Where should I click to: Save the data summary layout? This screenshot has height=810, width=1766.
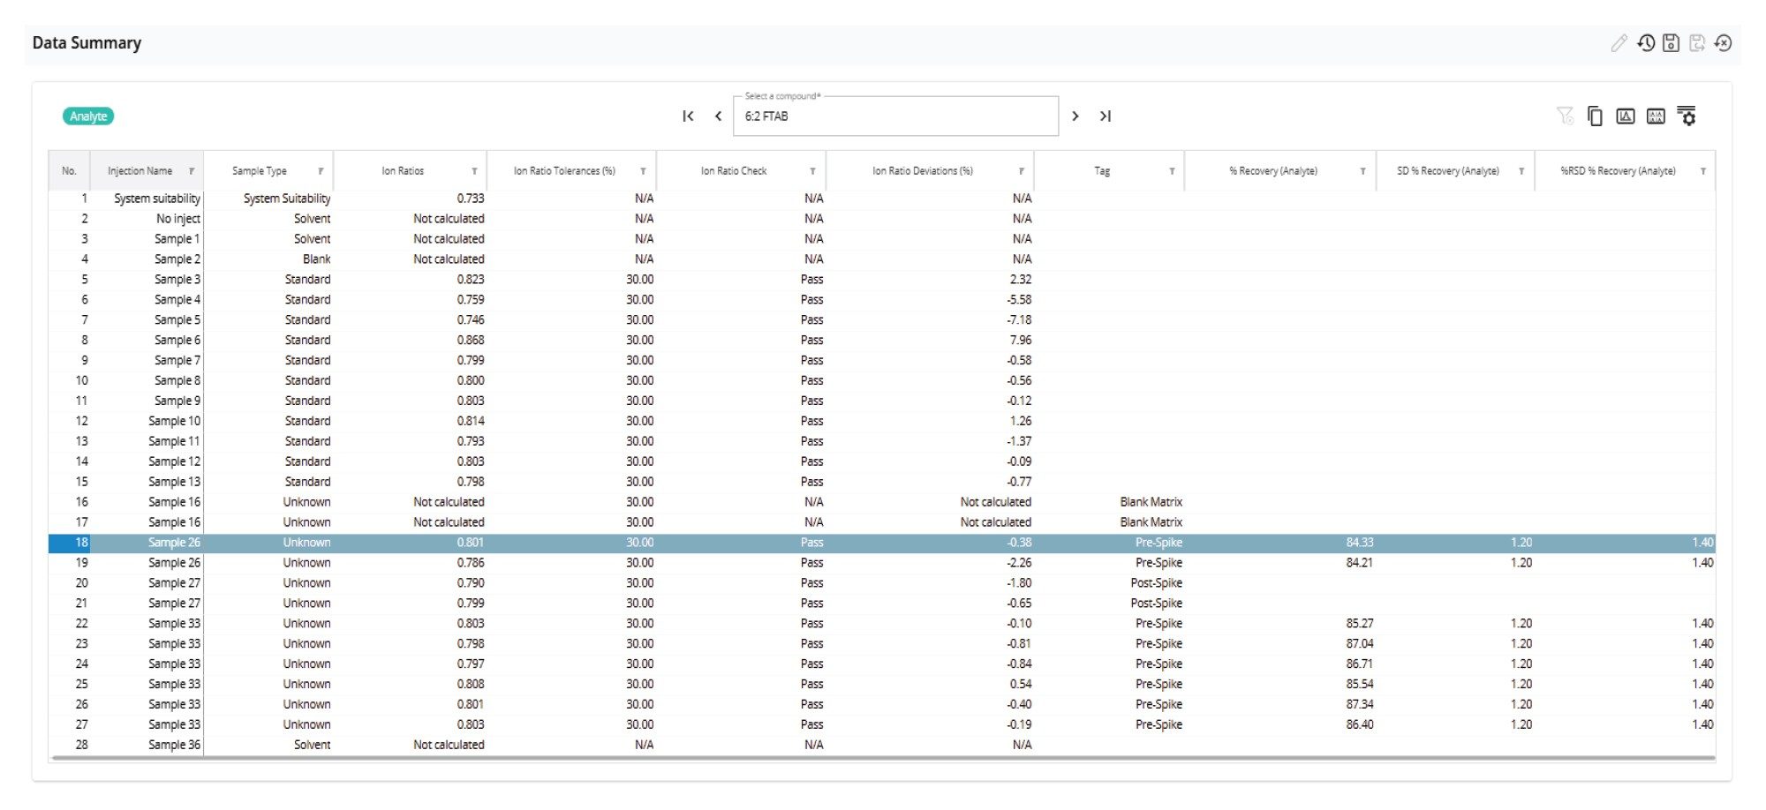pos(1670,42)
